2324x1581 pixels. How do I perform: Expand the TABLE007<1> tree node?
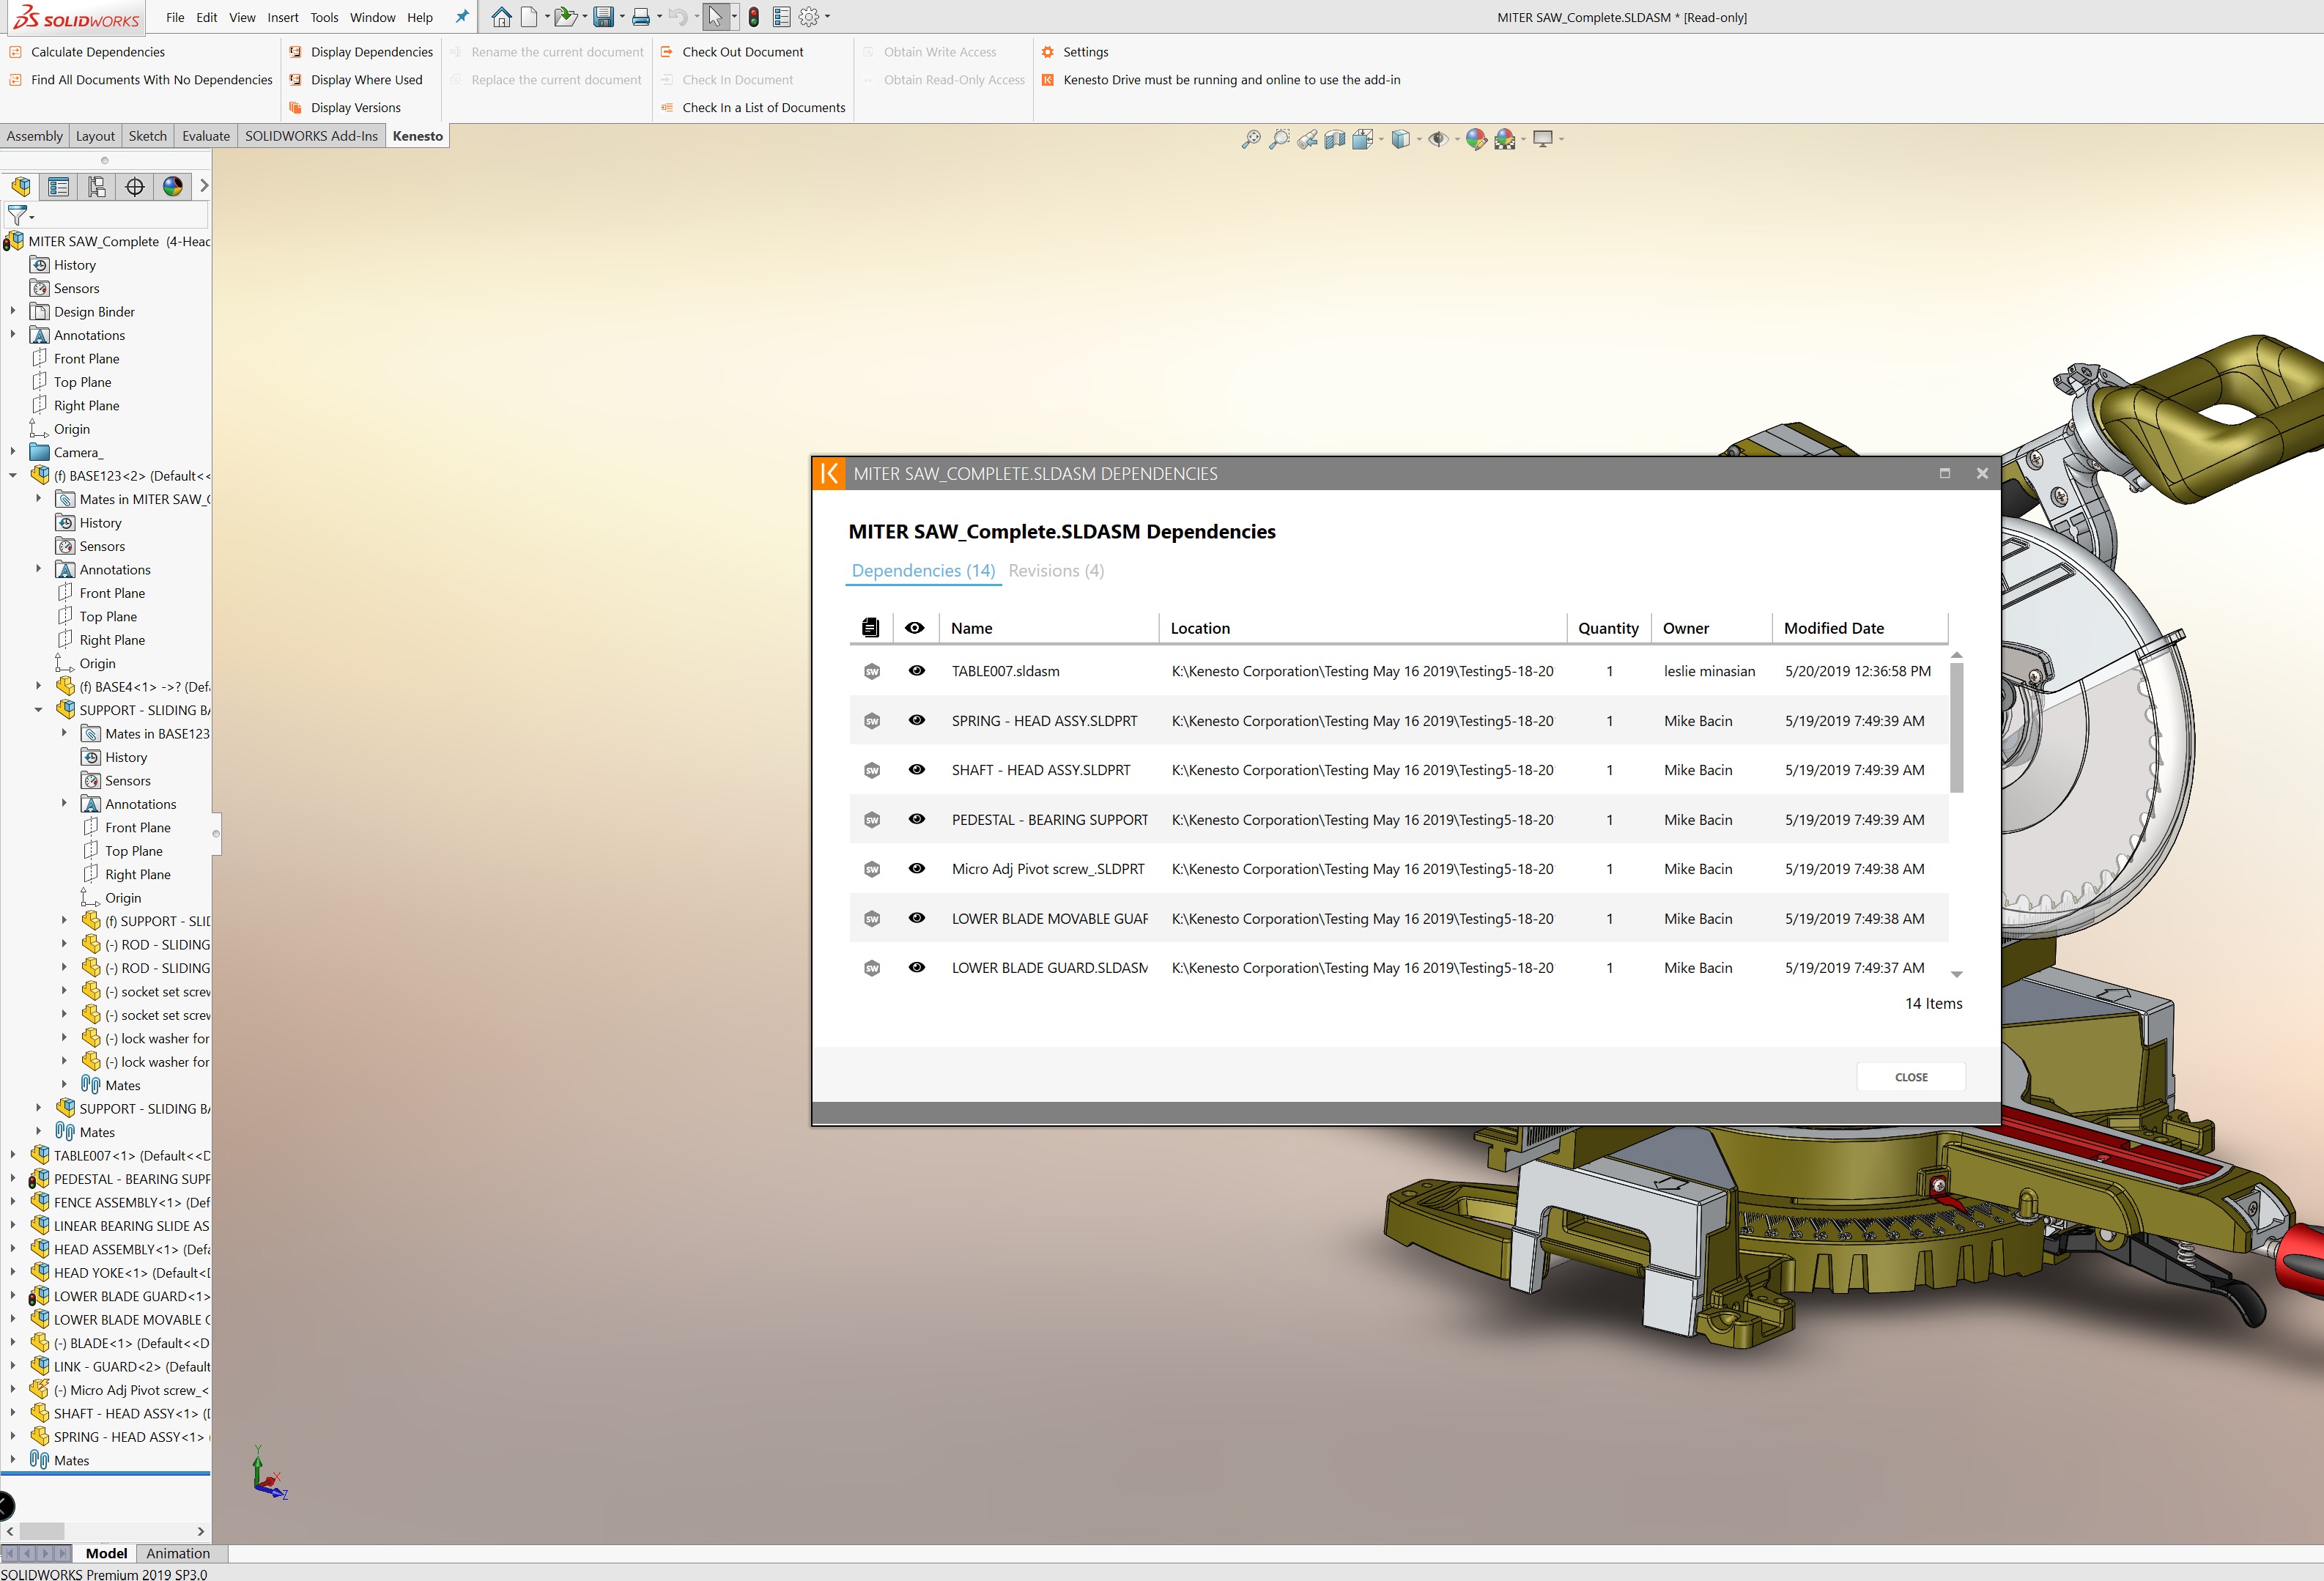13,1155
